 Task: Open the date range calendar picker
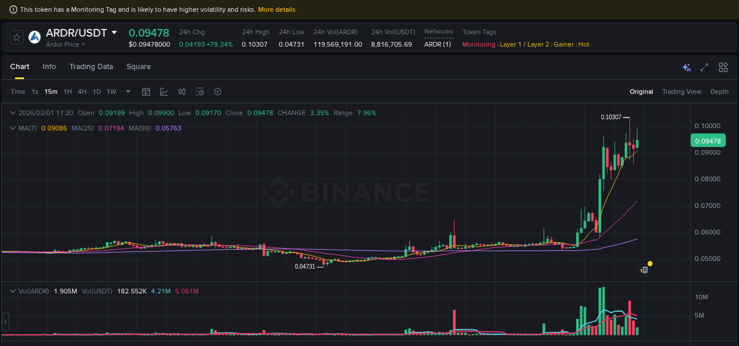(x=146, y=92)
